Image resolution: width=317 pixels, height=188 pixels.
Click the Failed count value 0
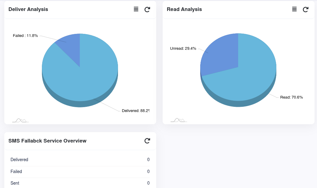coord(148,172)
